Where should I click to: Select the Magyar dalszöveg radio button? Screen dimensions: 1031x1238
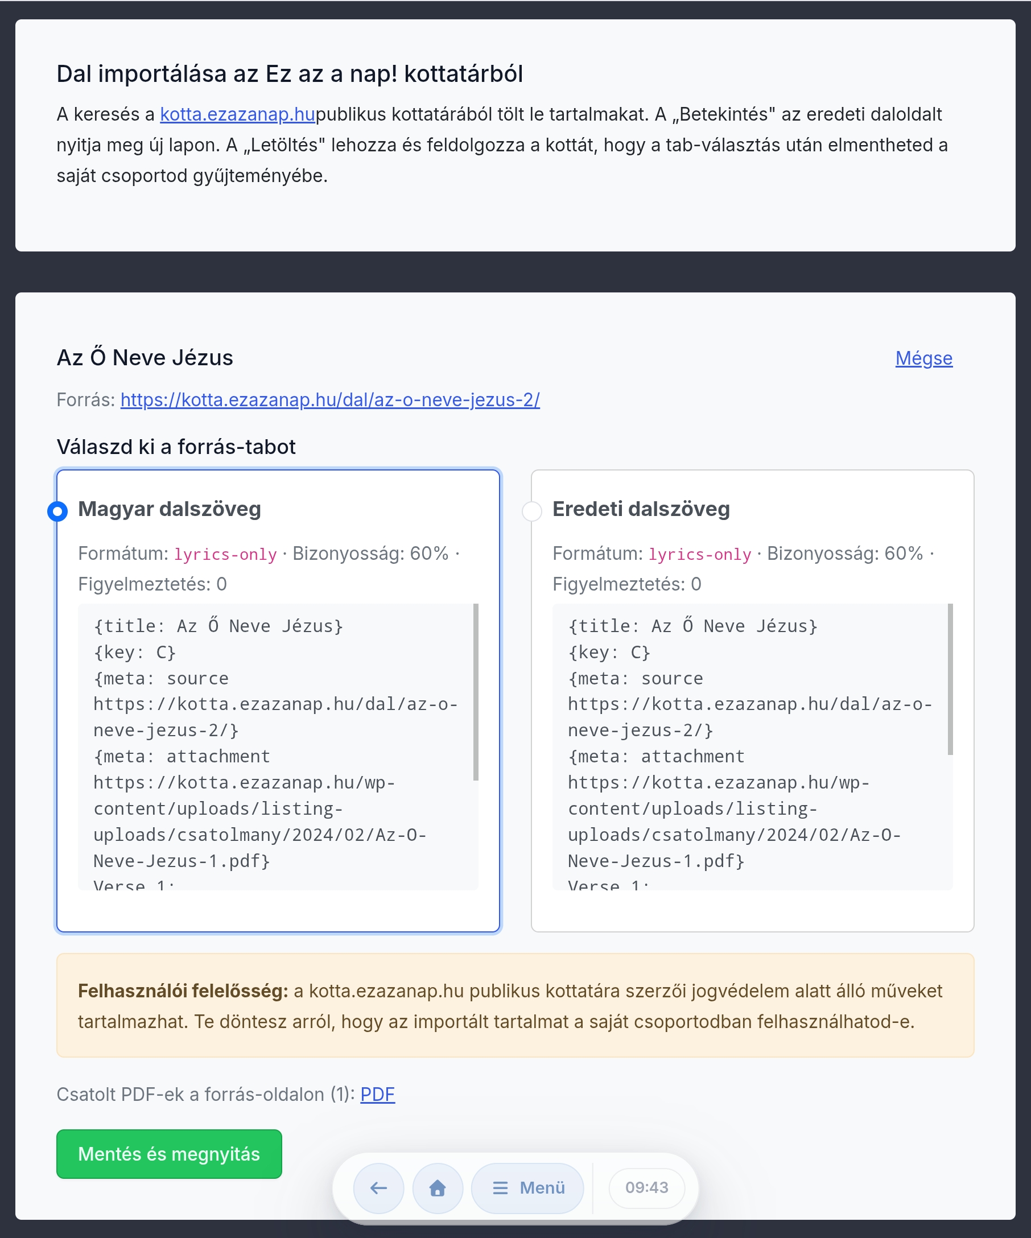[58, 511]
